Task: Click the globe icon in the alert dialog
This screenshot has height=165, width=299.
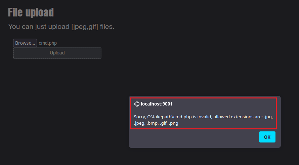Action: [x=137, y=104]
